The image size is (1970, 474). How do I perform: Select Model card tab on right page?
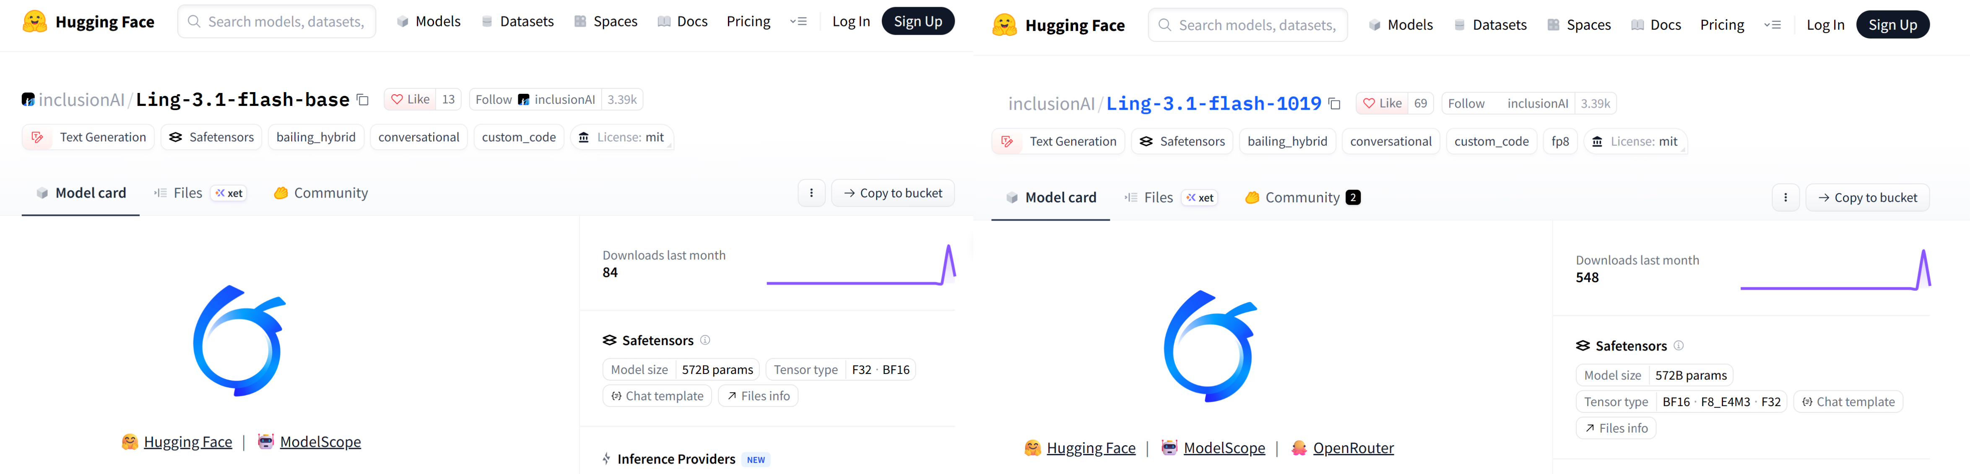(x=1051, y=198)
